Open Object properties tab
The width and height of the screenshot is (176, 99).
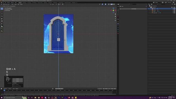point(118,22)
